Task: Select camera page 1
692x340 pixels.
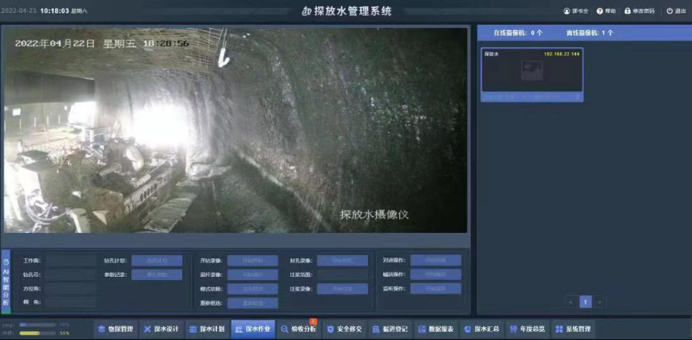Action: pos(585,302)
